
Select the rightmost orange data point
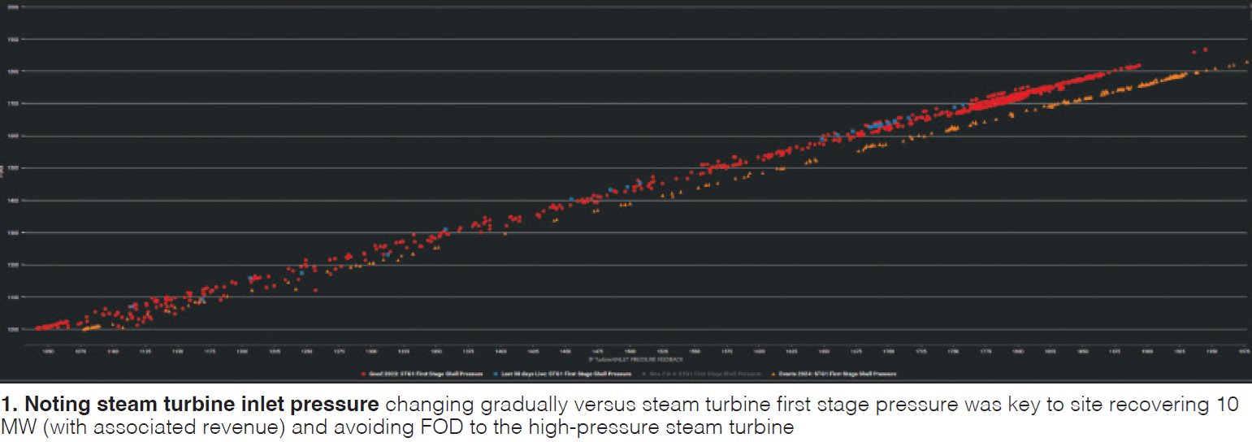1247,63
